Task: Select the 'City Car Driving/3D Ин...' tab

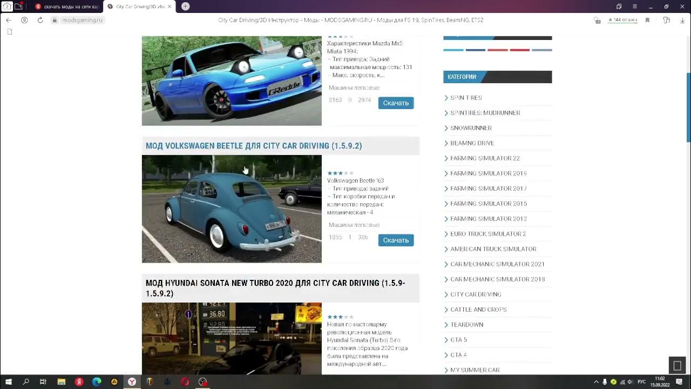Action: (140, 6)
